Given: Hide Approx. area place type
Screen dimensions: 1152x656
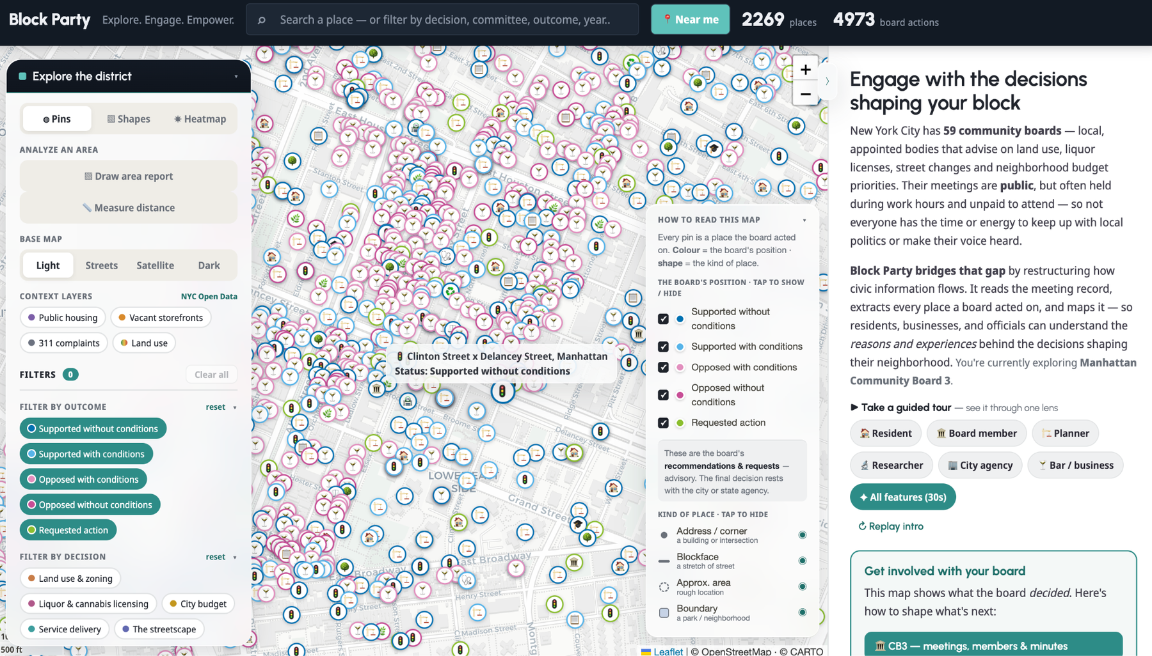Looking at the screenshot, I should pos(802,586).
